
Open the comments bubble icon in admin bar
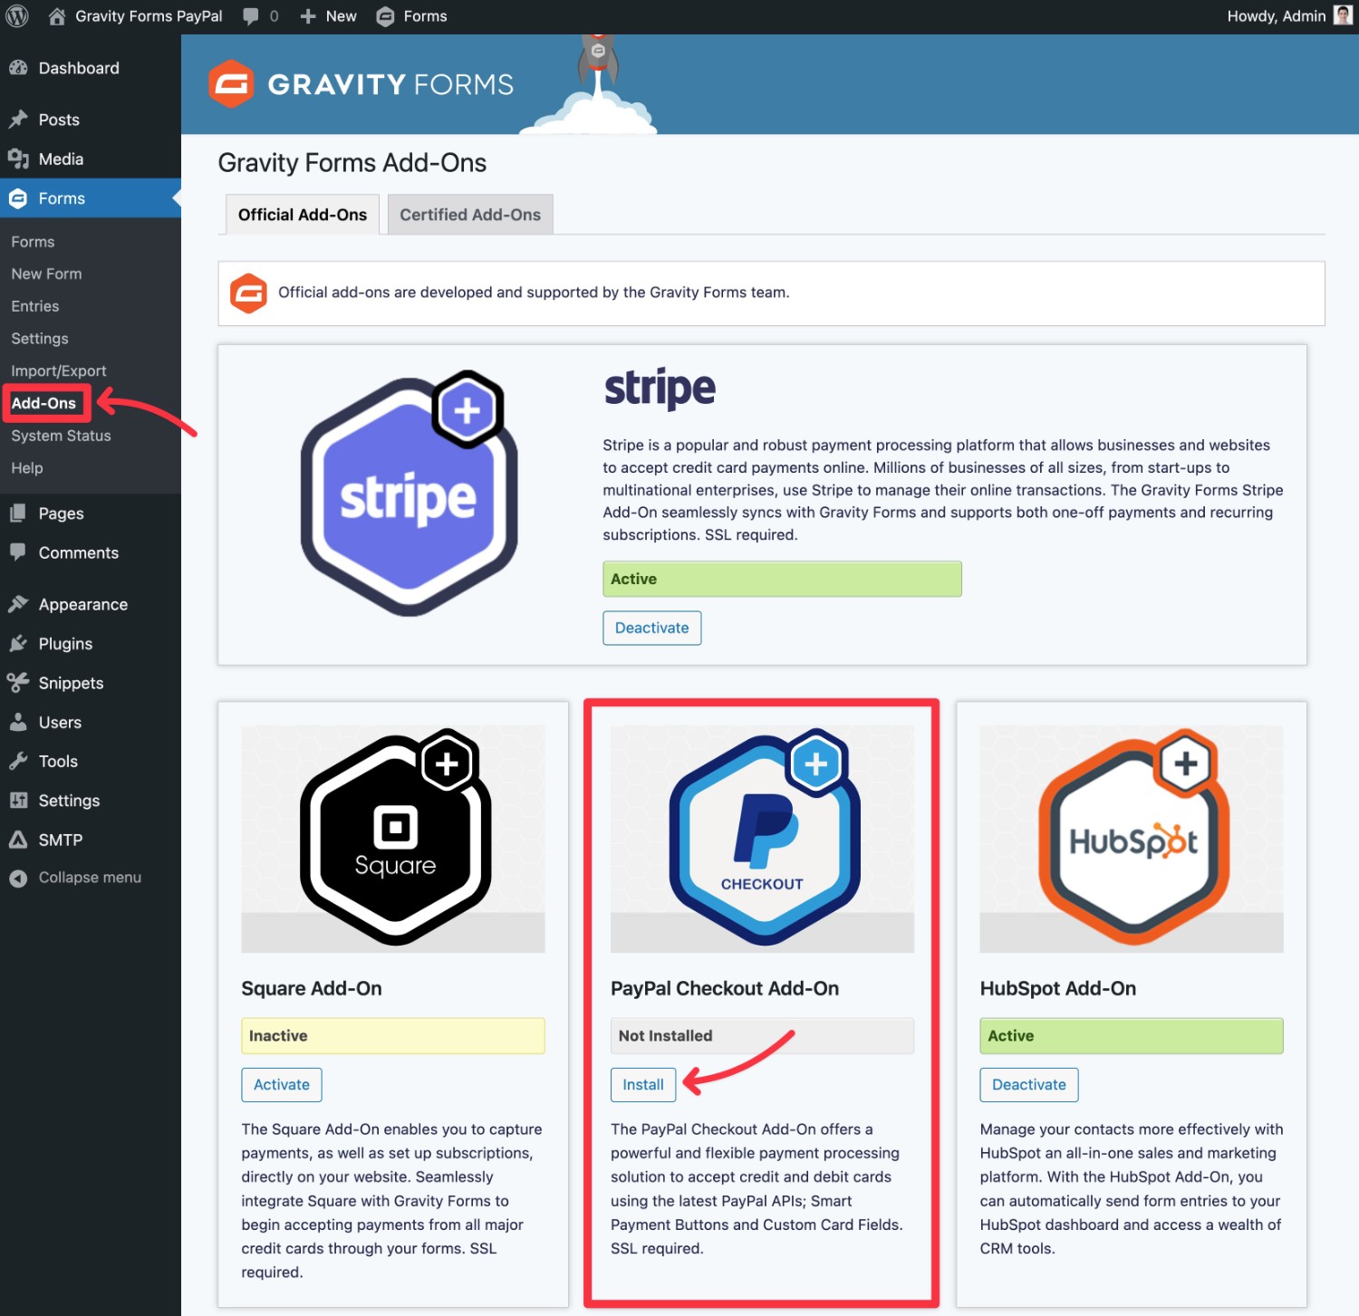point(251,16)
